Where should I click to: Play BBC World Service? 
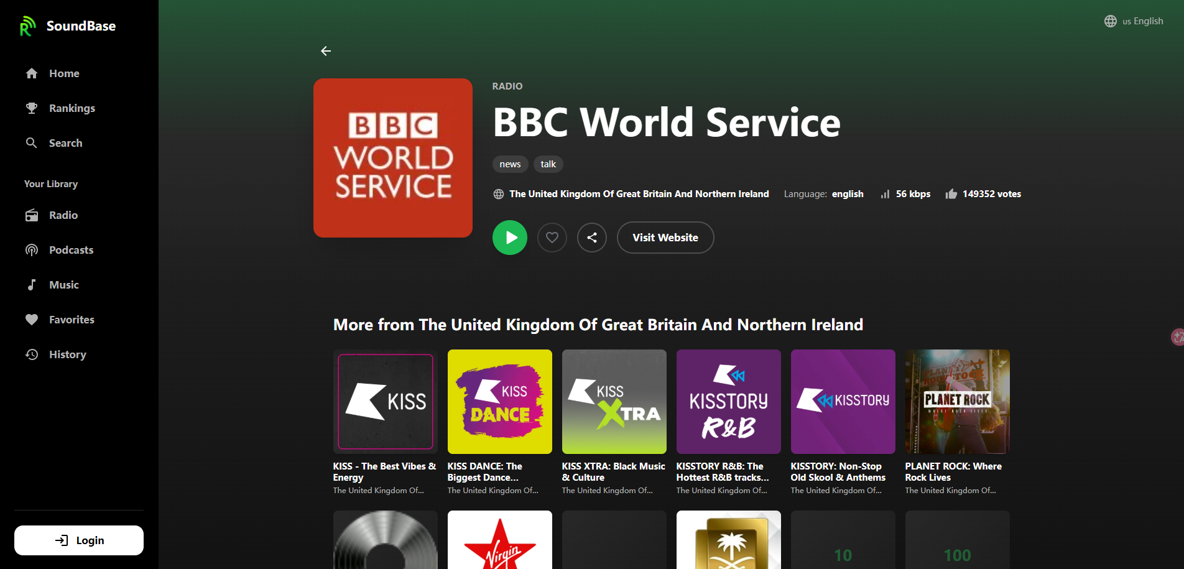point(510,238)
